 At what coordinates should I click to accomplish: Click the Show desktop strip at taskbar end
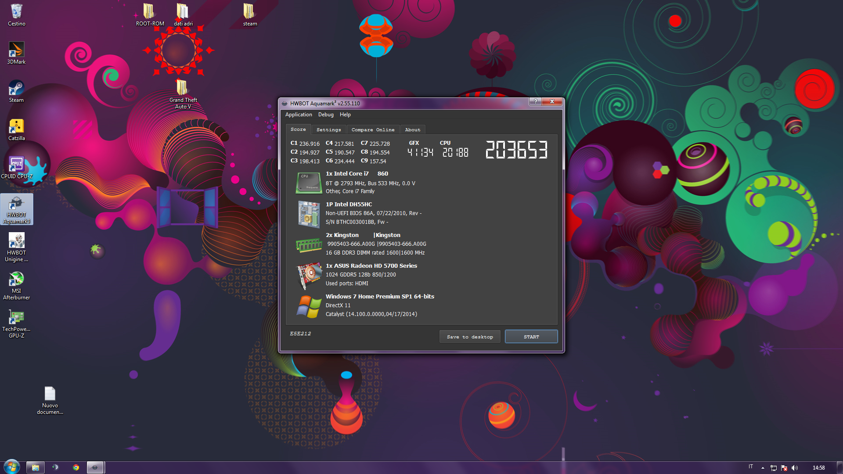(839, 467)
